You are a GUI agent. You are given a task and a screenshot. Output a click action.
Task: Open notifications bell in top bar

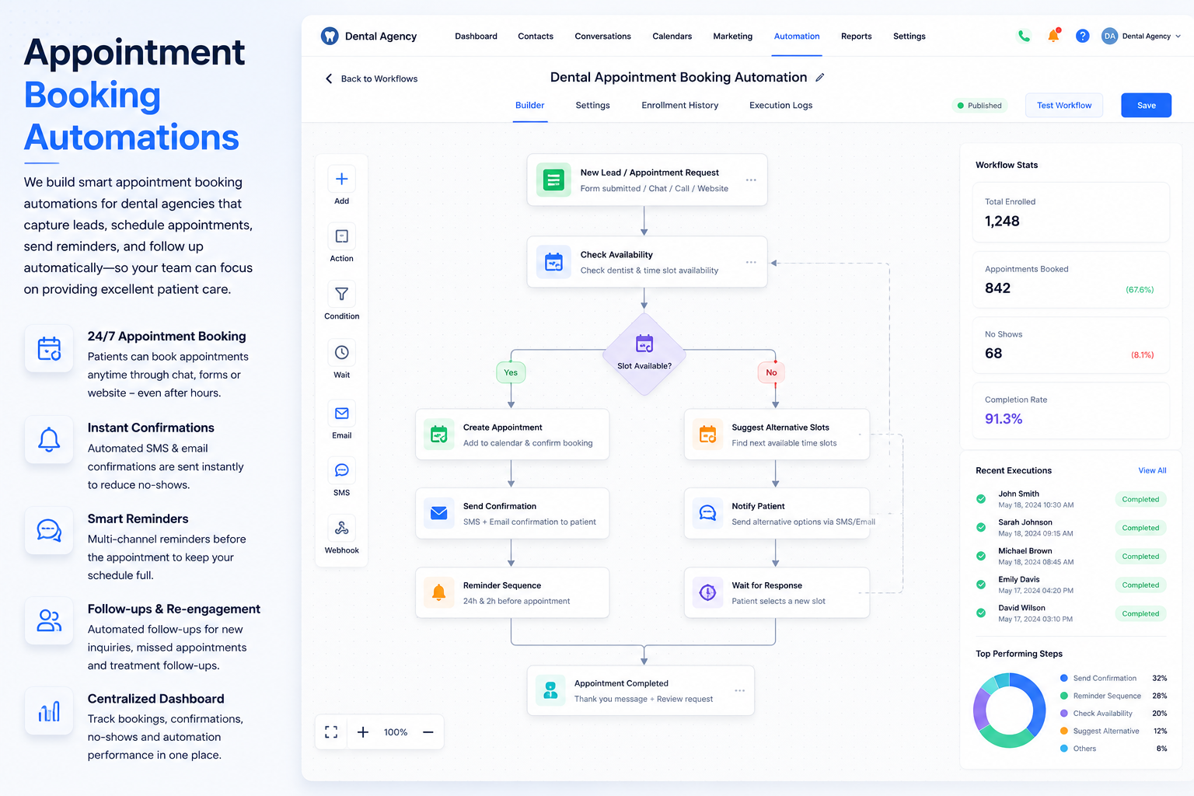pos(1053,36)
